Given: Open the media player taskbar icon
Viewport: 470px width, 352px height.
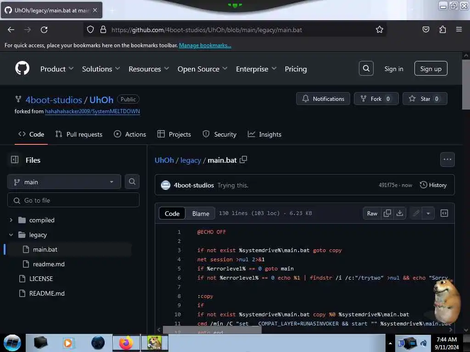Looking at the screenshot, I should click(68, 343).
